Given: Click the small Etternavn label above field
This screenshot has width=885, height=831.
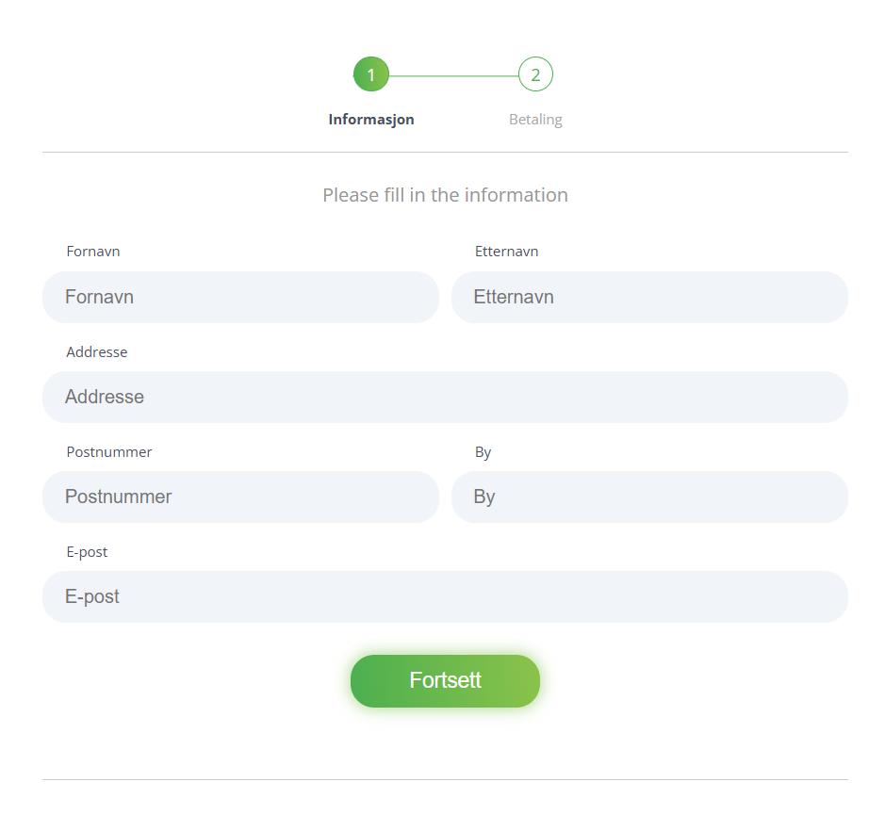Looking at the screenshot, I should coord(506,252).
